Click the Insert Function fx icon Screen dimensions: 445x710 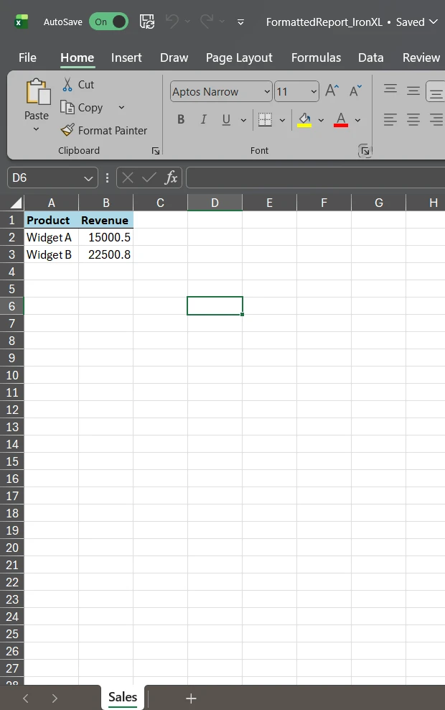point(171,177)
